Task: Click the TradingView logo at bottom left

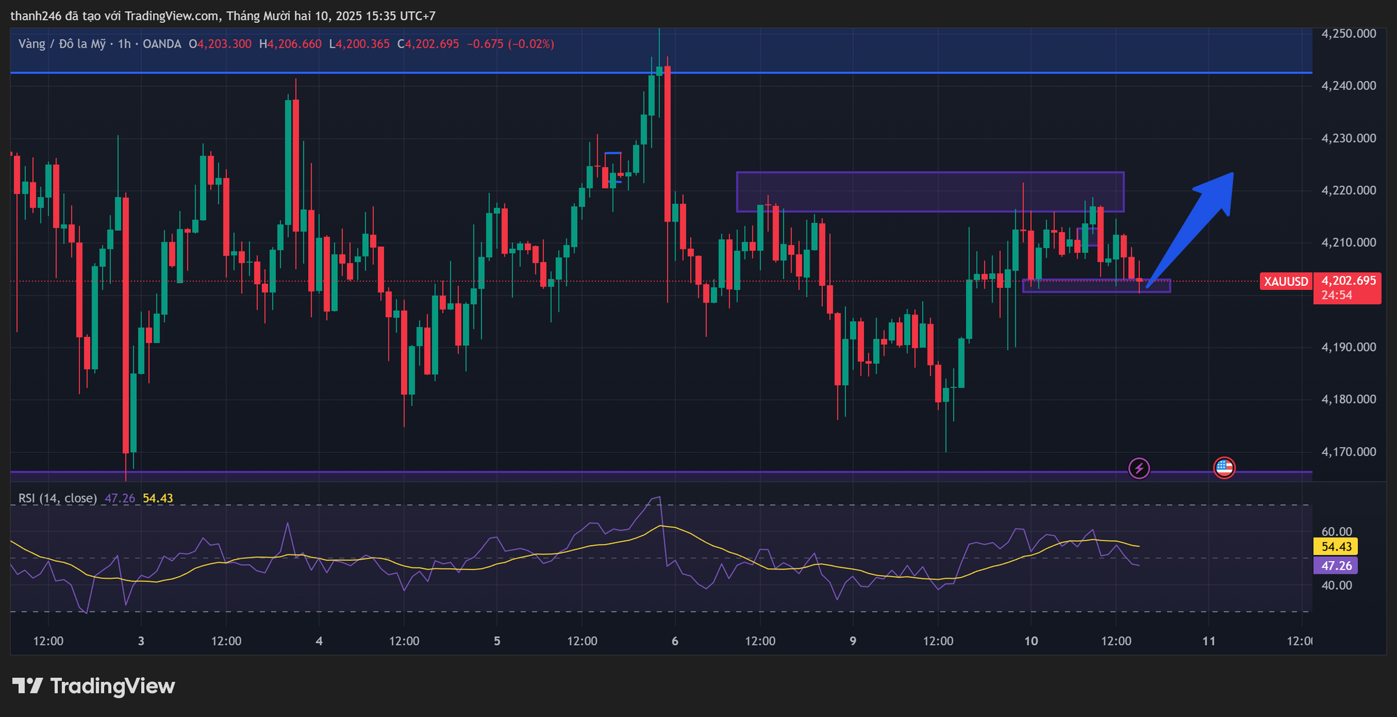Action: [x=94, y=686]
